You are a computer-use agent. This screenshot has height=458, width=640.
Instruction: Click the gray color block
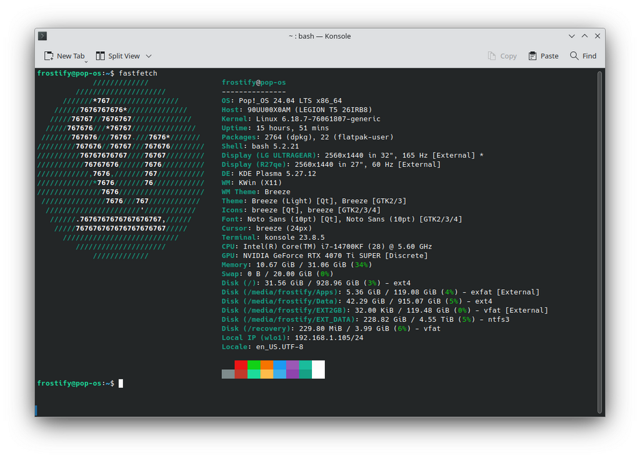click(228, 374)
